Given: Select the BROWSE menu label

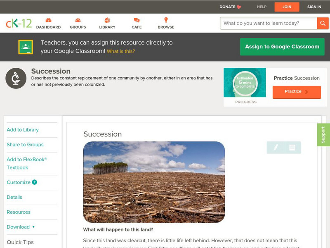Looking at the screenshot, I should [x=166, y=27].
